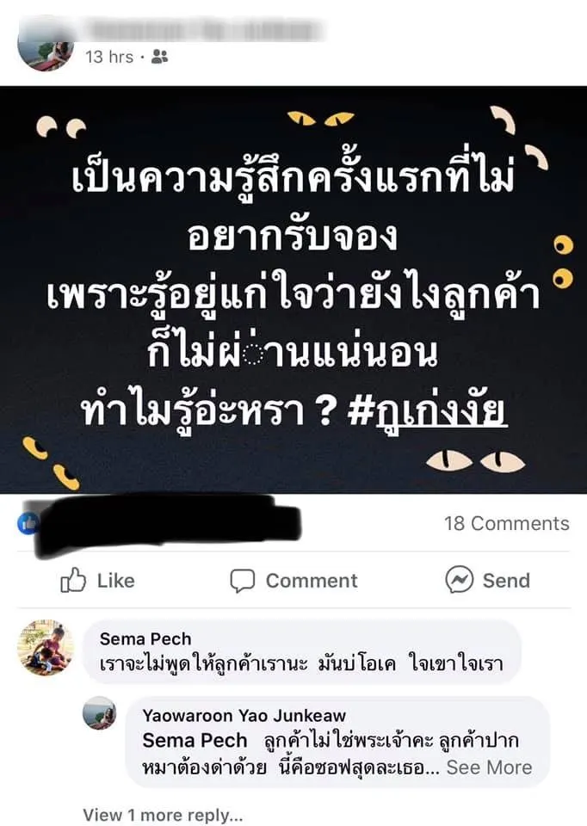
Task: Click the Comment speech bubble icon
Action: pyautogui.click(x=243, y=581)
